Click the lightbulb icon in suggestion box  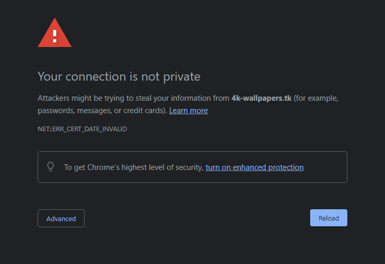pyautogui.click(x=51, y=167)
